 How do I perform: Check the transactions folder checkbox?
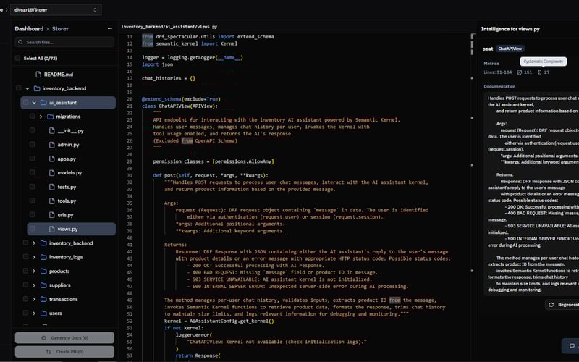[x=25, y=299]
